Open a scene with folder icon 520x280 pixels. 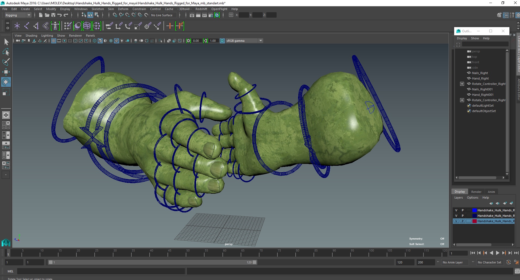coord(47,15)
